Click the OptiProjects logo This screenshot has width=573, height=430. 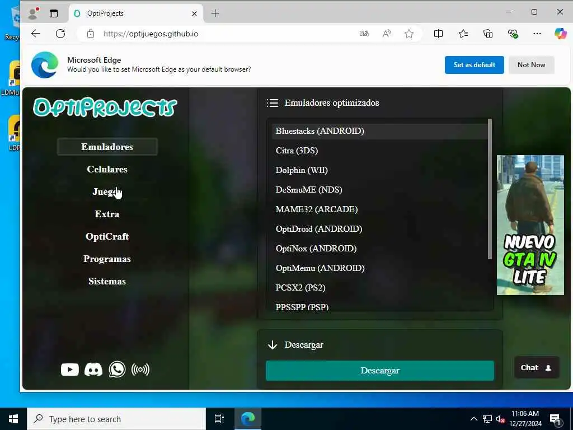pyautogui.click(x=105, y=107)
